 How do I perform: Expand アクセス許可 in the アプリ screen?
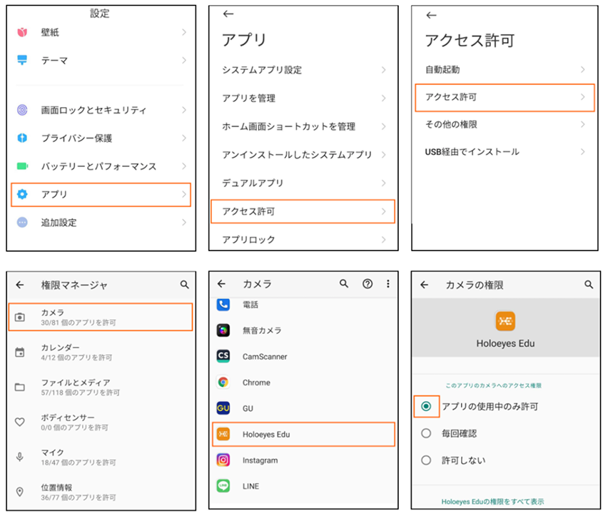303,211
